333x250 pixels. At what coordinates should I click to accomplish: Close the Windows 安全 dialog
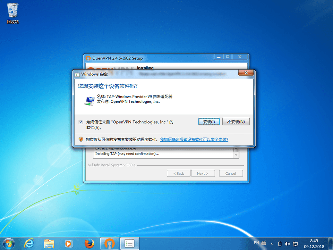pyautogui.click(x=246, y=73)
